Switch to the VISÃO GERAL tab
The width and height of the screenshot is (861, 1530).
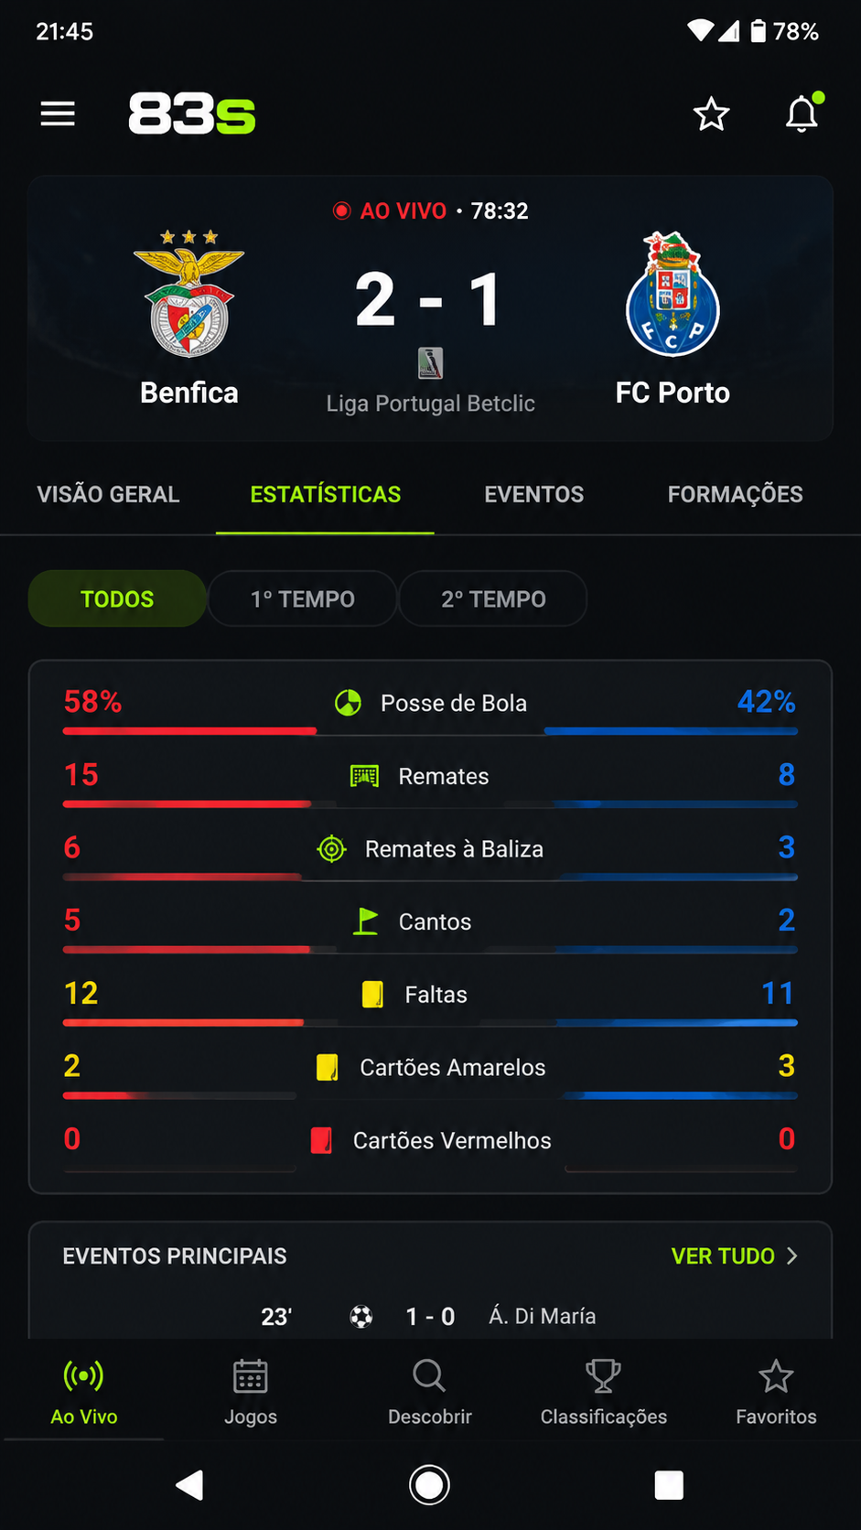click(x=108, y=494)
